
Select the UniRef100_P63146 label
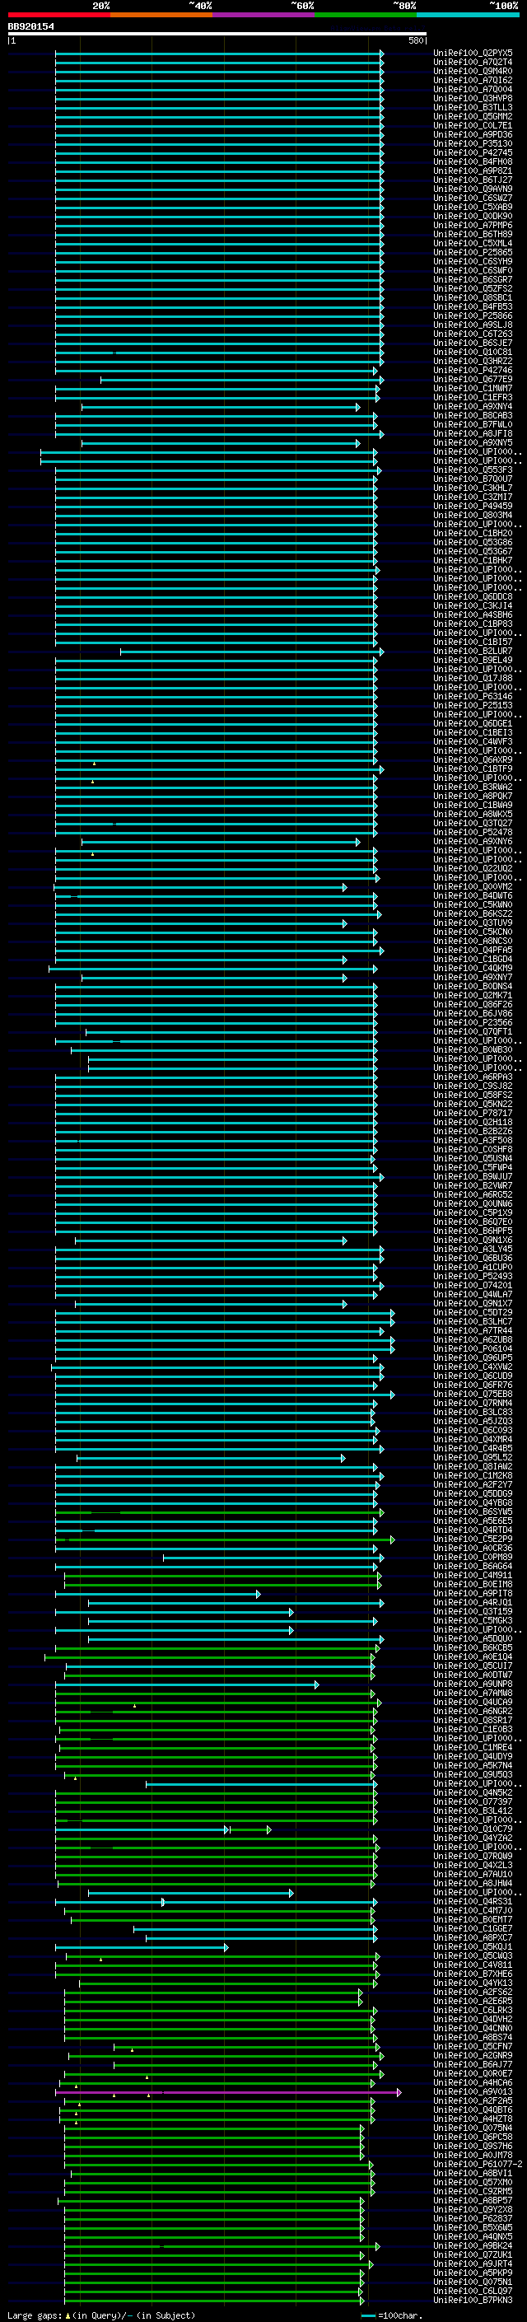472,697
